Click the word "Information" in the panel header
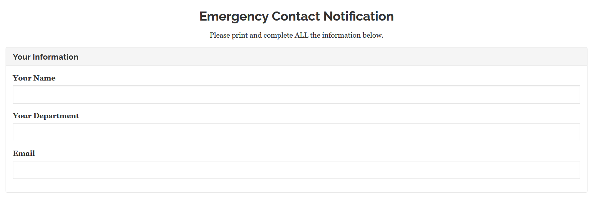The height and width of the screenshot is (197, 592). pos(55,57)
